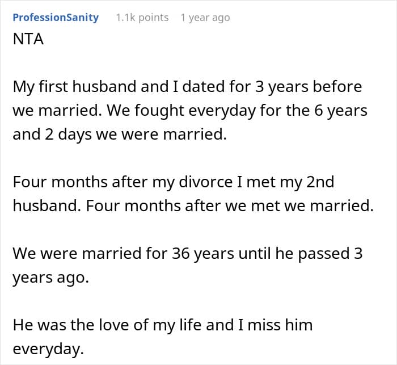
Task: Click the final line "everyday."
Action: pyautogui.click(x=48, y=349)
